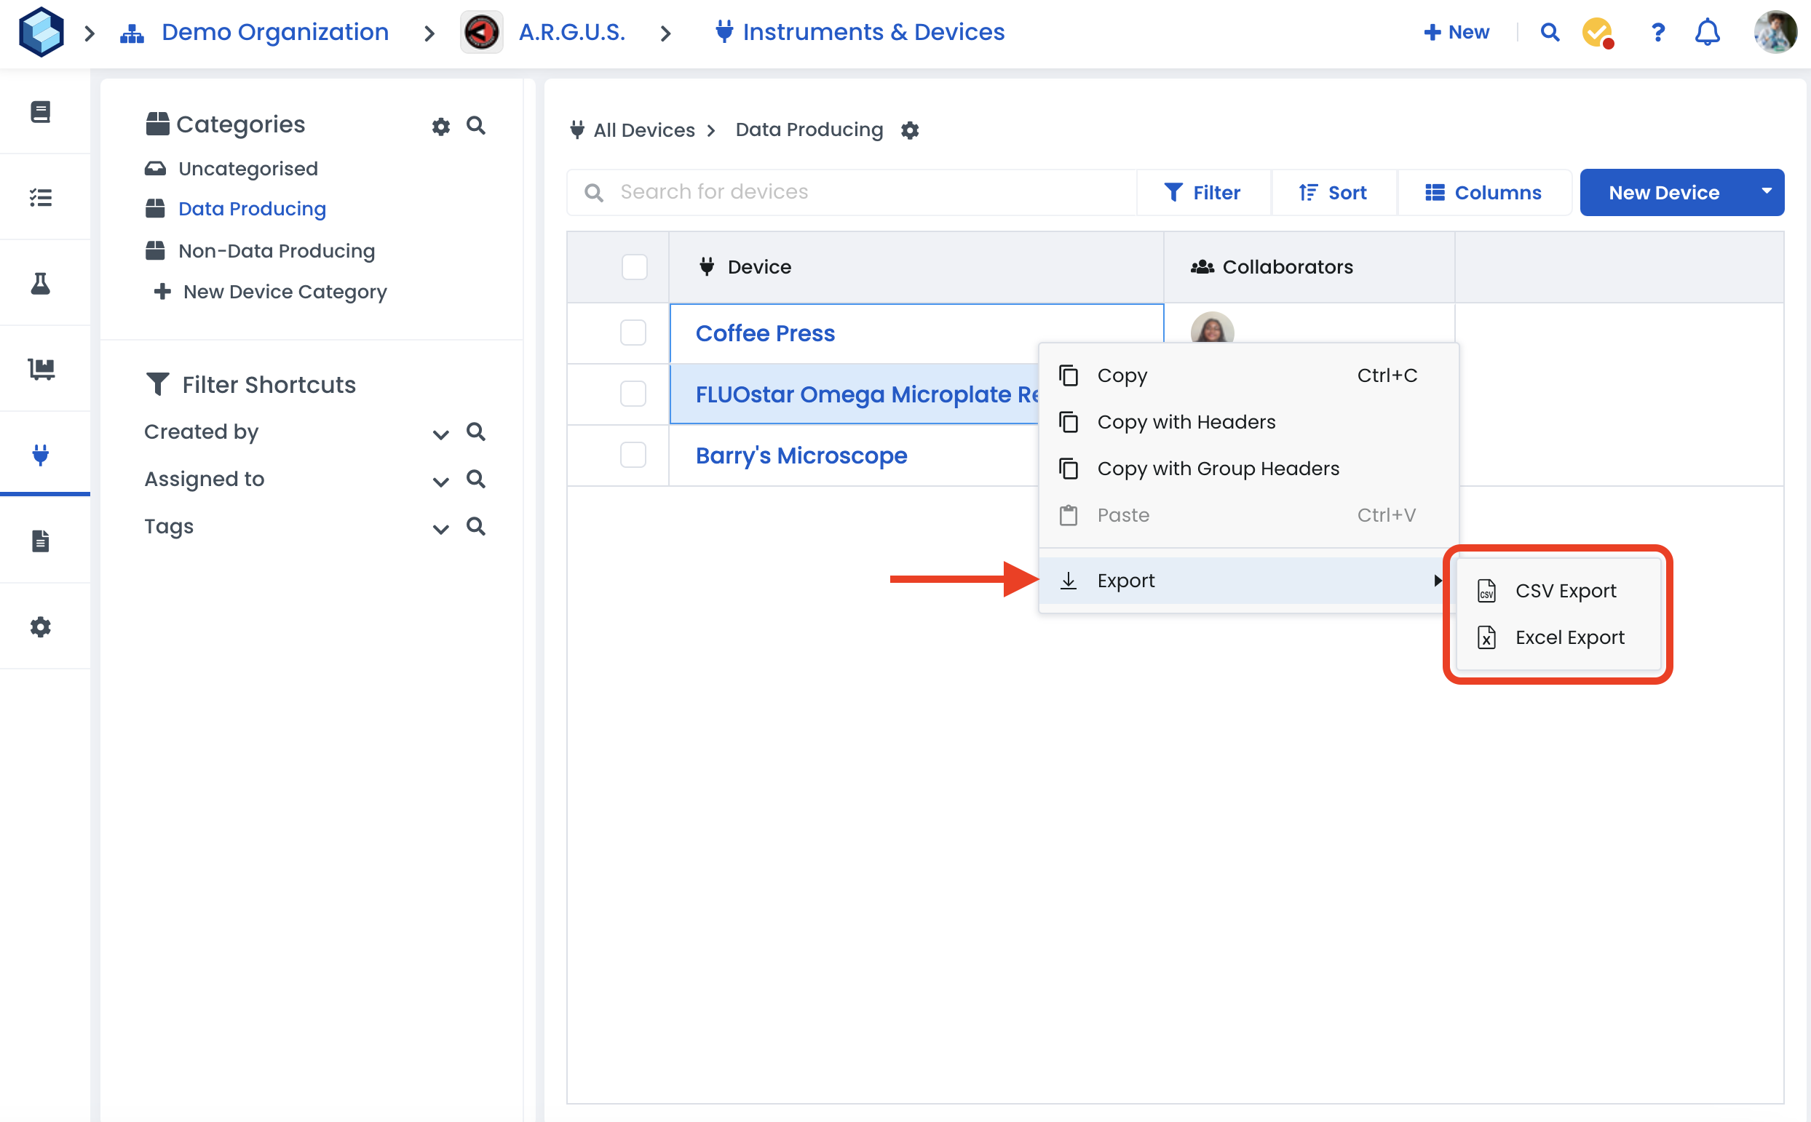Screen dimensions: 1811x1122
Task: Open the notebook icon in left sidebar
Action: [41, 112]
